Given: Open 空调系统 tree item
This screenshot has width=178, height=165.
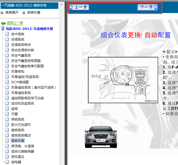Looking at the screenshot, I should [18, 39].
